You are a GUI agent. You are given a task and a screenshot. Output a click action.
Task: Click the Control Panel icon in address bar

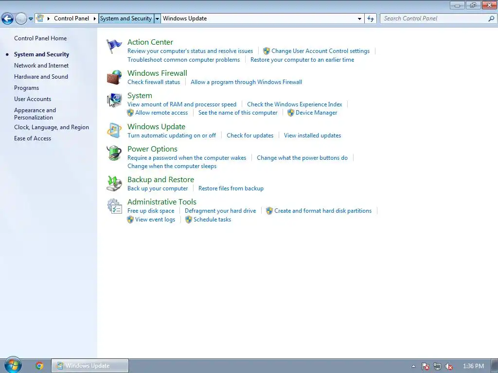(40, 18)
